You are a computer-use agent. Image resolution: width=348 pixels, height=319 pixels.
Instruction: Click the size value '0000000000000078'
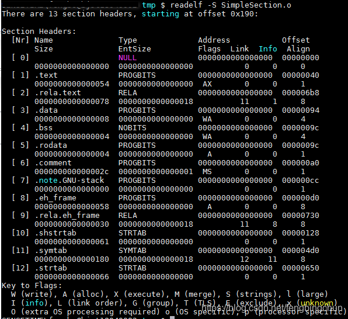point(72,102)
